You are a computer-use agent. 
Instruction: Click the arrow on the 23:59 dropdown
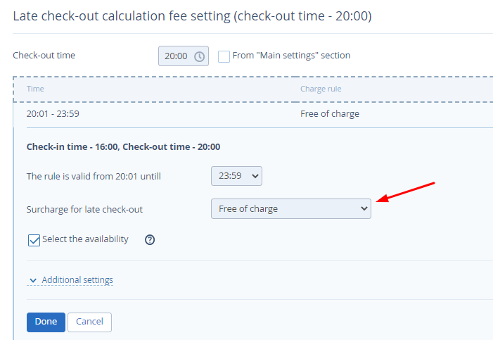[x=255, y=176]
